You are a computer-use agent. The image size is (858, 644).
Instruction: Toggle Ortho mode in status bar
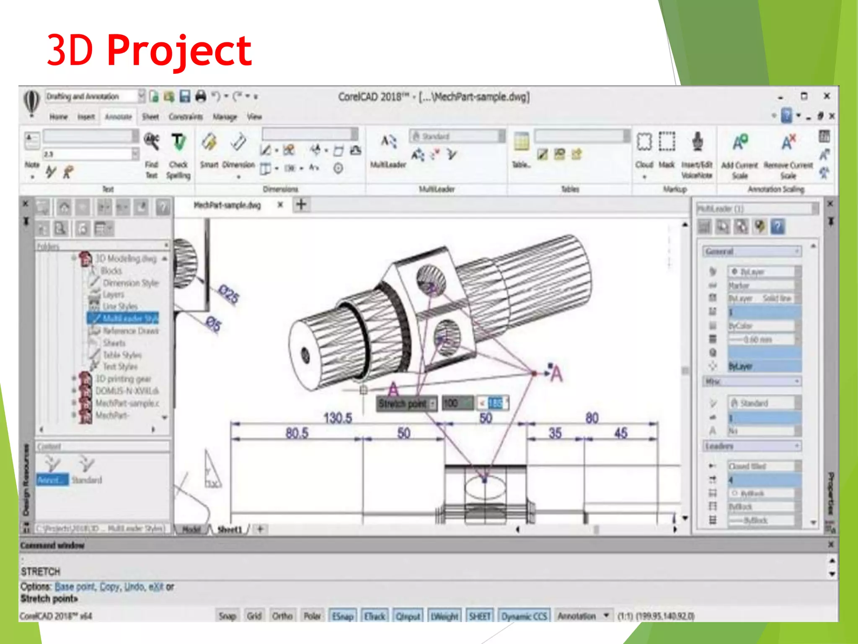(x=282, y=616)
